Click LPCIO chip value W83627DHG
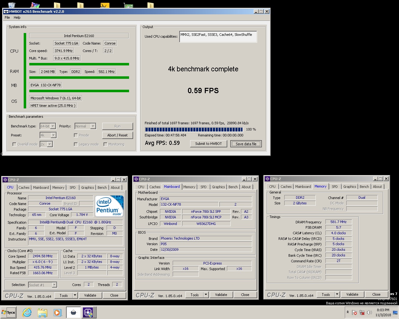 pos(206,223)
